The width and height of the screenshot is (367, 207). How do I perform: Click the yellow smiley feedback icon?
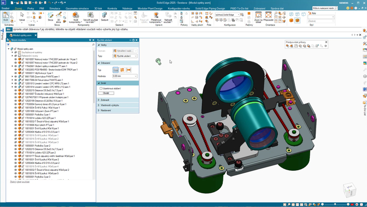pyautogui.click(x=348, y=8)
